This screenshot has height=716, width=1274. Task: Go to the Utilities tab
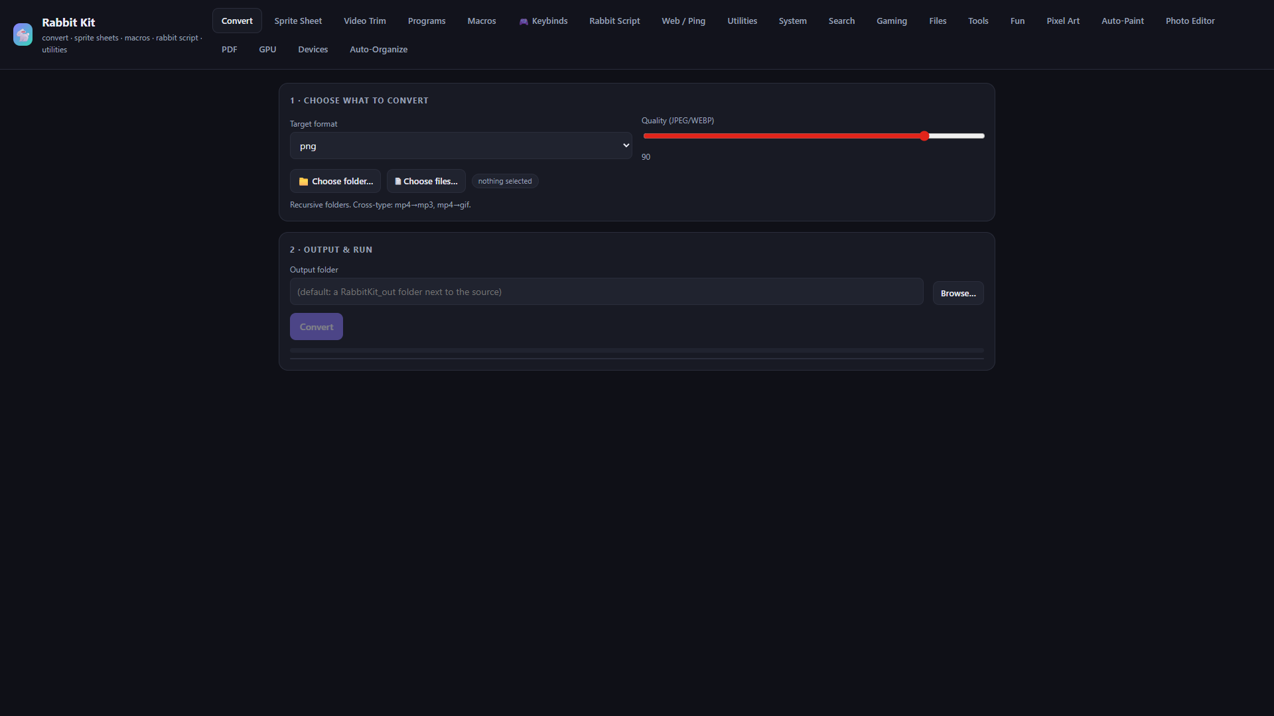[x=742, y=21]
